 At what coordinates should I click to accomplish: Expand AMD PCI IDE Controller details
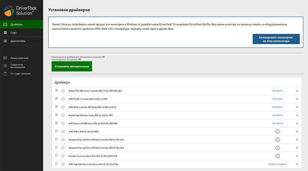297,99
